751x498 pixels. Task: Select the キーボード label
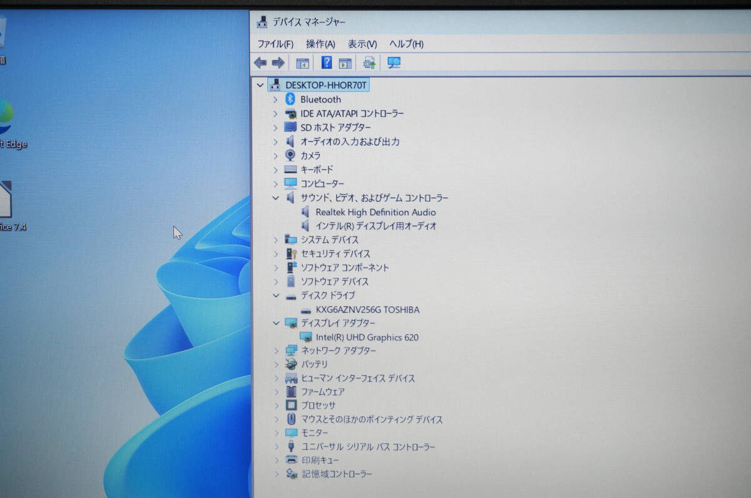(x=317, y=170)
